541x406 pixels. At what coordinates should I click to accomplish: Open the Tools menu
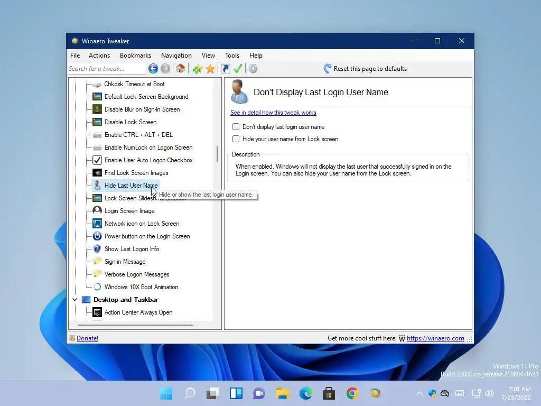(232, 55)
